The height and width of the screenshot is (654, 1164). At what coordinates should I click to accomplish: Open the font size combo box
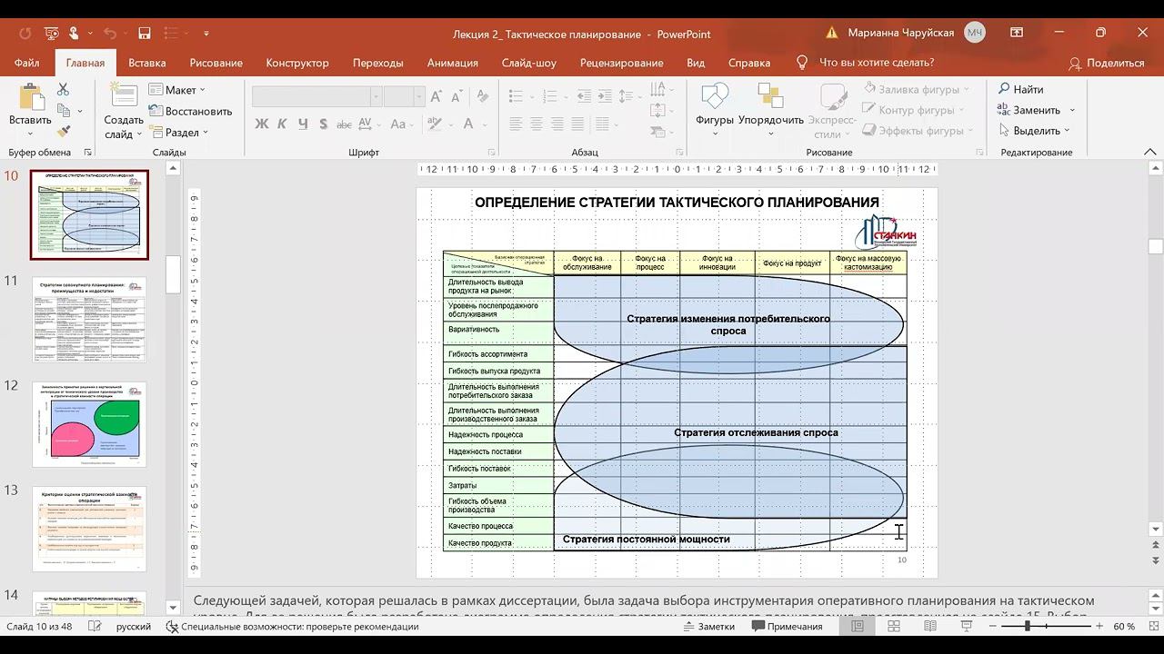coord(404,96)
